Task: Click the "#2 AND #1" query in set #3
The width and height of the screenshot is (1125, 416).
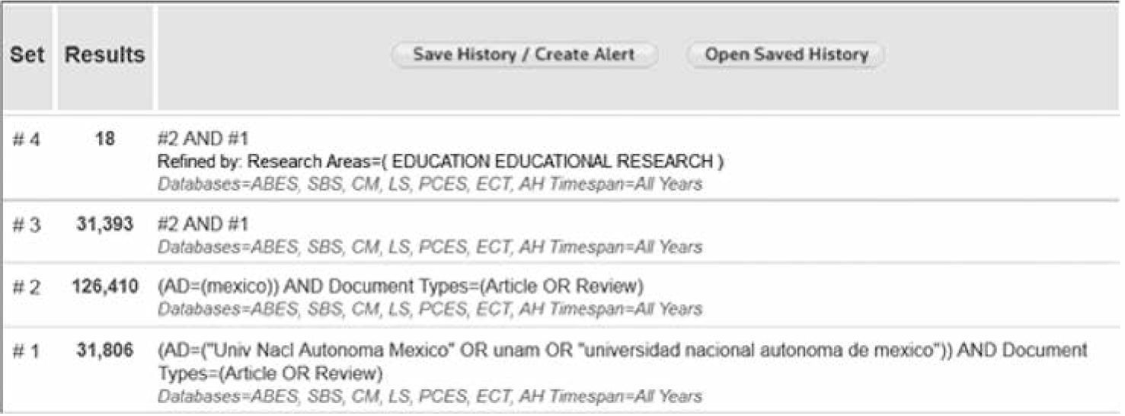Action: click(x=203, y=226)
